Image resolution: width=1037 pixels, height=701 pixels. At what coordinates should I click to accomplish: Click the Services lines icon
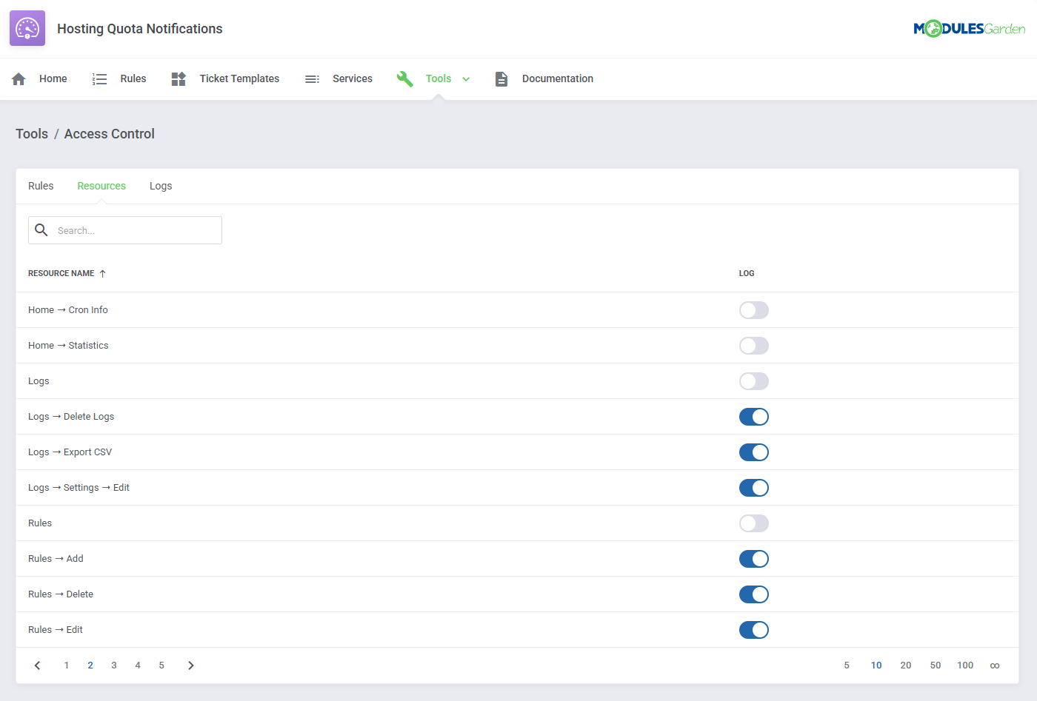click(x=312, y=78)
